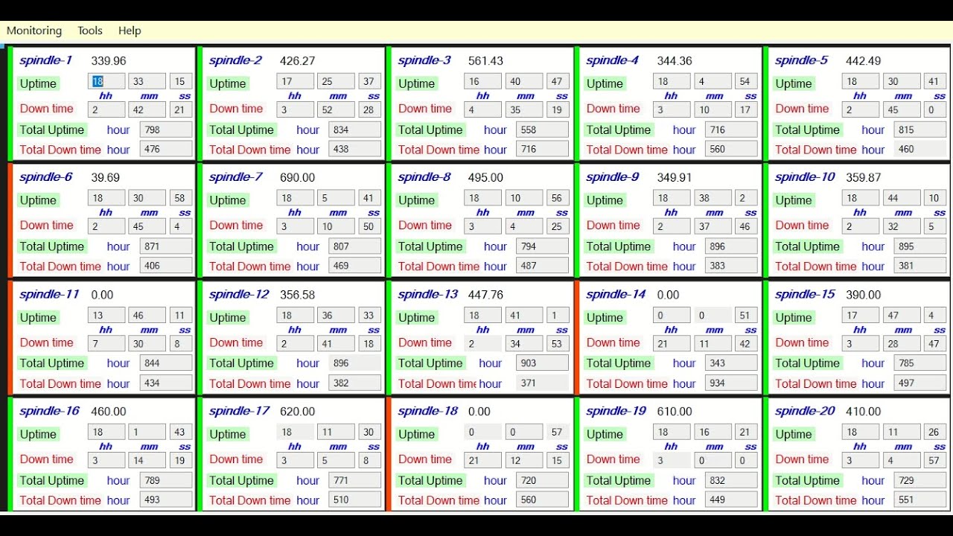Click spindle-6 Uptime seconds field 58
The image size is (953, 536).
[181, 198]
